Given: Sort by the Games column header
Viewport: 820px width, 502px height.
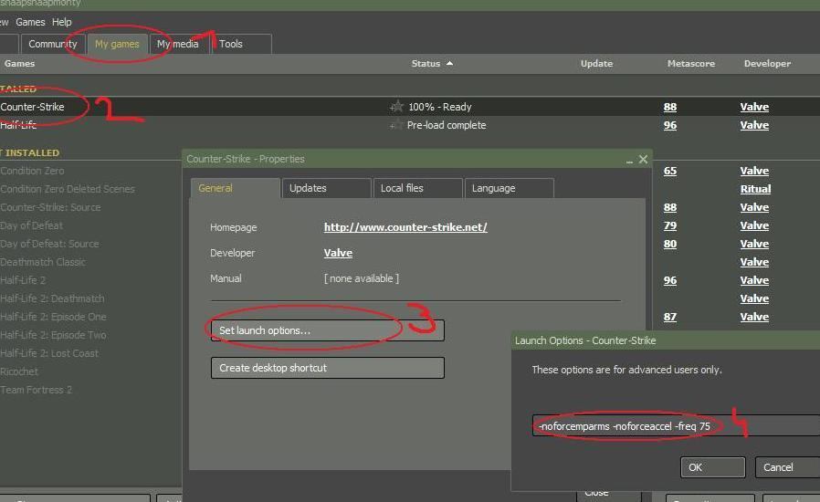Looking at the screenshot, I should pos(19,63).
